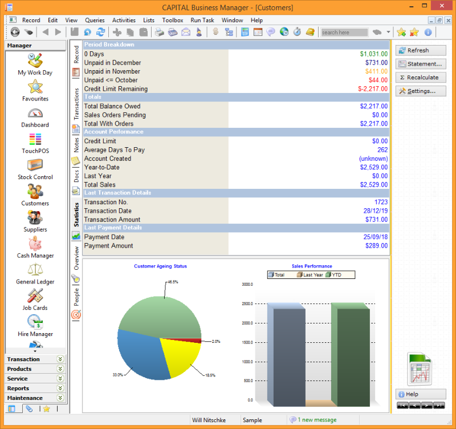This screenshot has width=456, height=429.
Task: Open the General Ledger module
Action: coord(35,274)
